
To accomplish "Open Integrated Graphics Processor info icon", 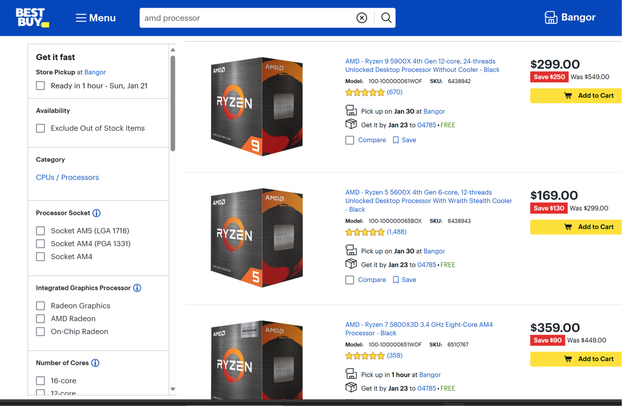I will pos(137,288).
